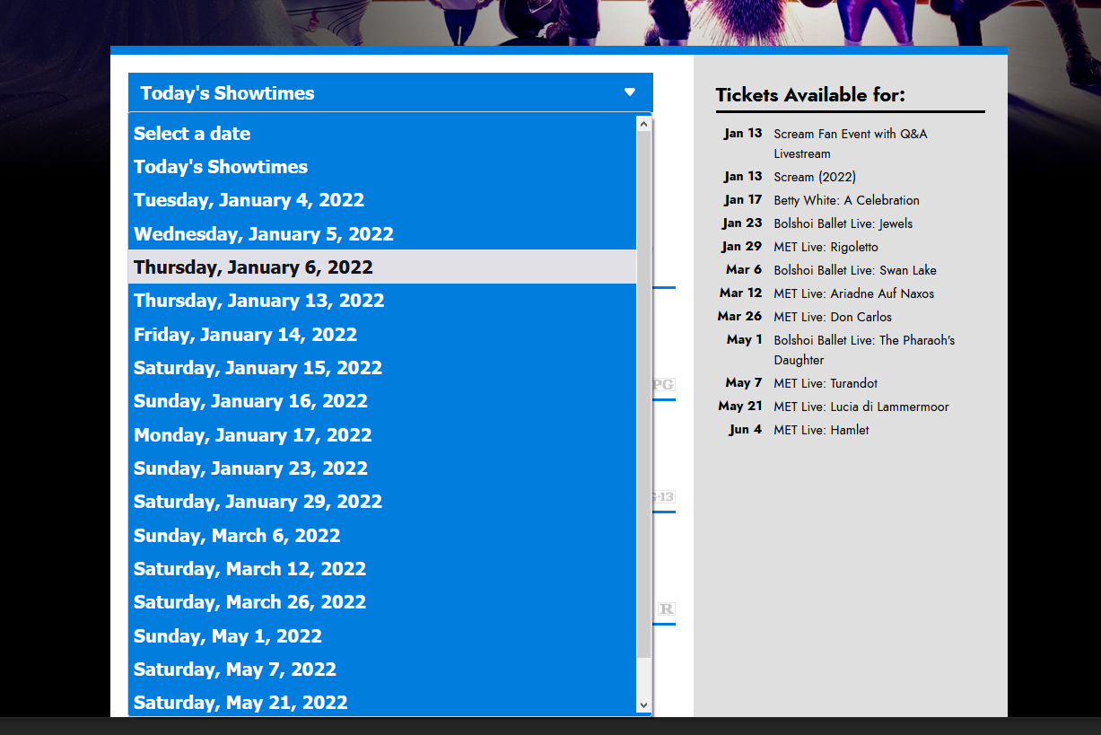Choose the 'Select a date' option
The height and width of the screenshot is (735, 1101).
point(382,133)
